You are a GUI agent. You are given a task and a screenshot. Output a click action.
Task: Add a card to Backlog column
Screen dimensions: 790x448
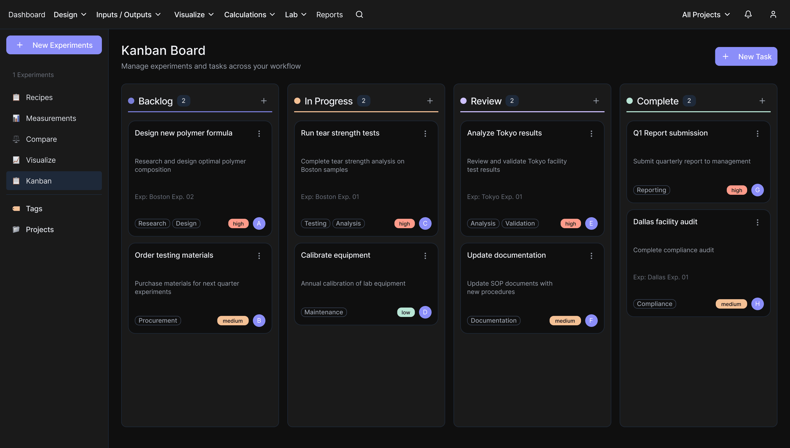[x=264, y=101]
